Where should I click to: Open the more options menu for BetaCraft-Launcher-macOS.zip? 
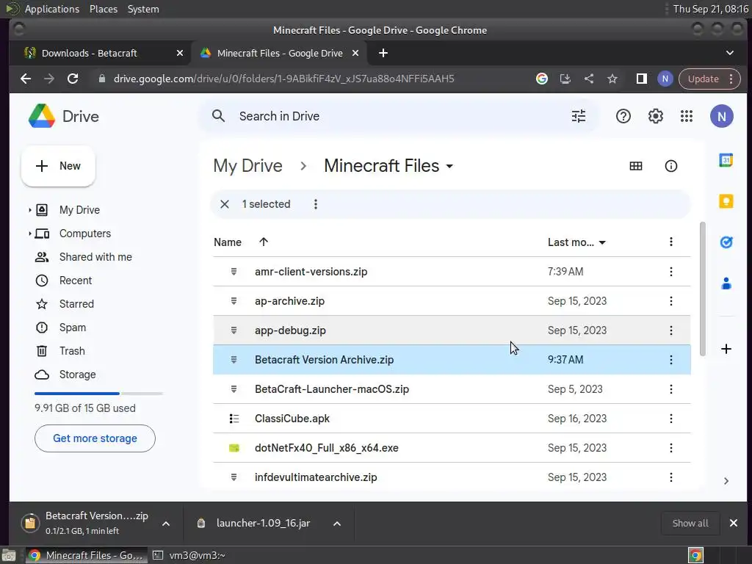670,389
